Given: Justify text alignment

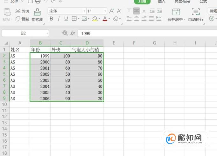Looking at the screenshot, I should coord(151,18).
